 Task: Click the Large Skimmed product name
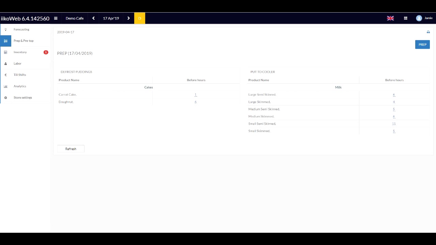[259, 102]
